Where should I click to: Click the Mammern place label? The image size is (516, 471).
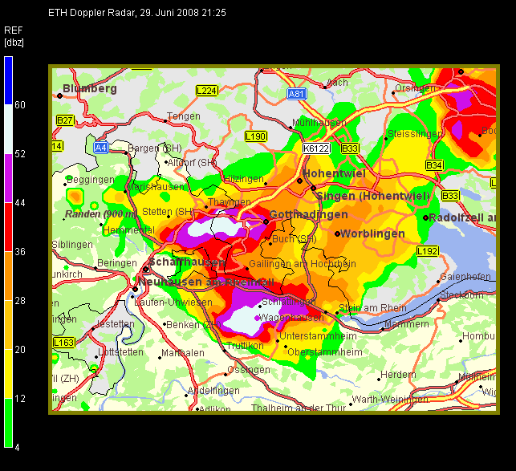406,324
